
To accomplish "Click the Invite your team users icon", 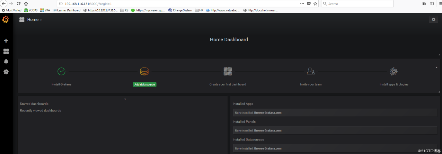I will coord(311,71).
